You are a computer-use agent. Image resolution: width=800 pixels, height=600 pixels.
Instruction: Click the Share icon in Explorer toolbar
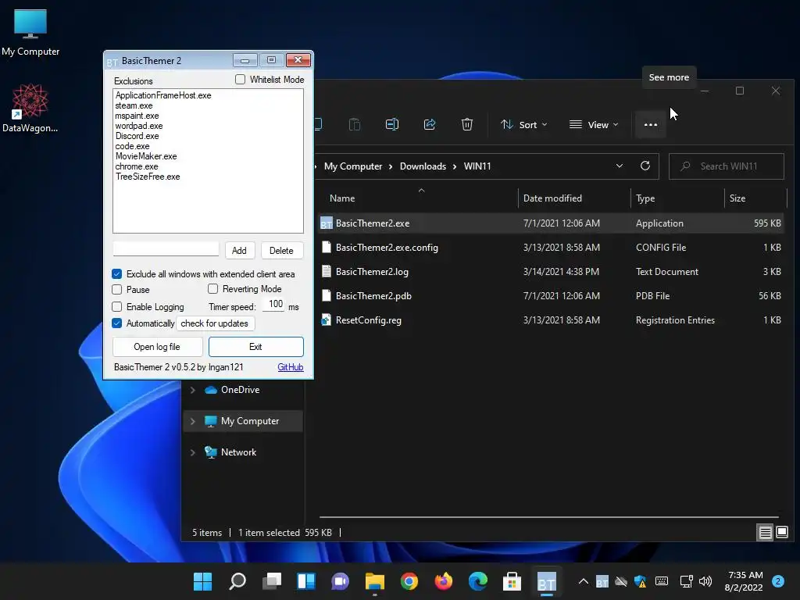[x=430, y=124]
